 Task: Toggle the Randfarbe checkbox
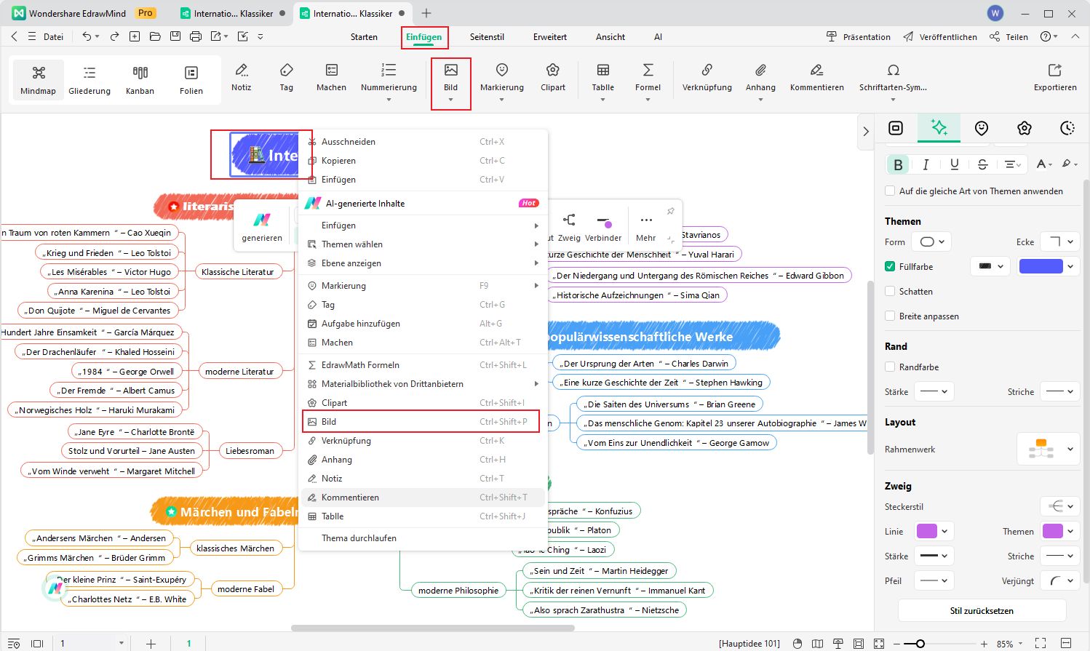[890, 367]
